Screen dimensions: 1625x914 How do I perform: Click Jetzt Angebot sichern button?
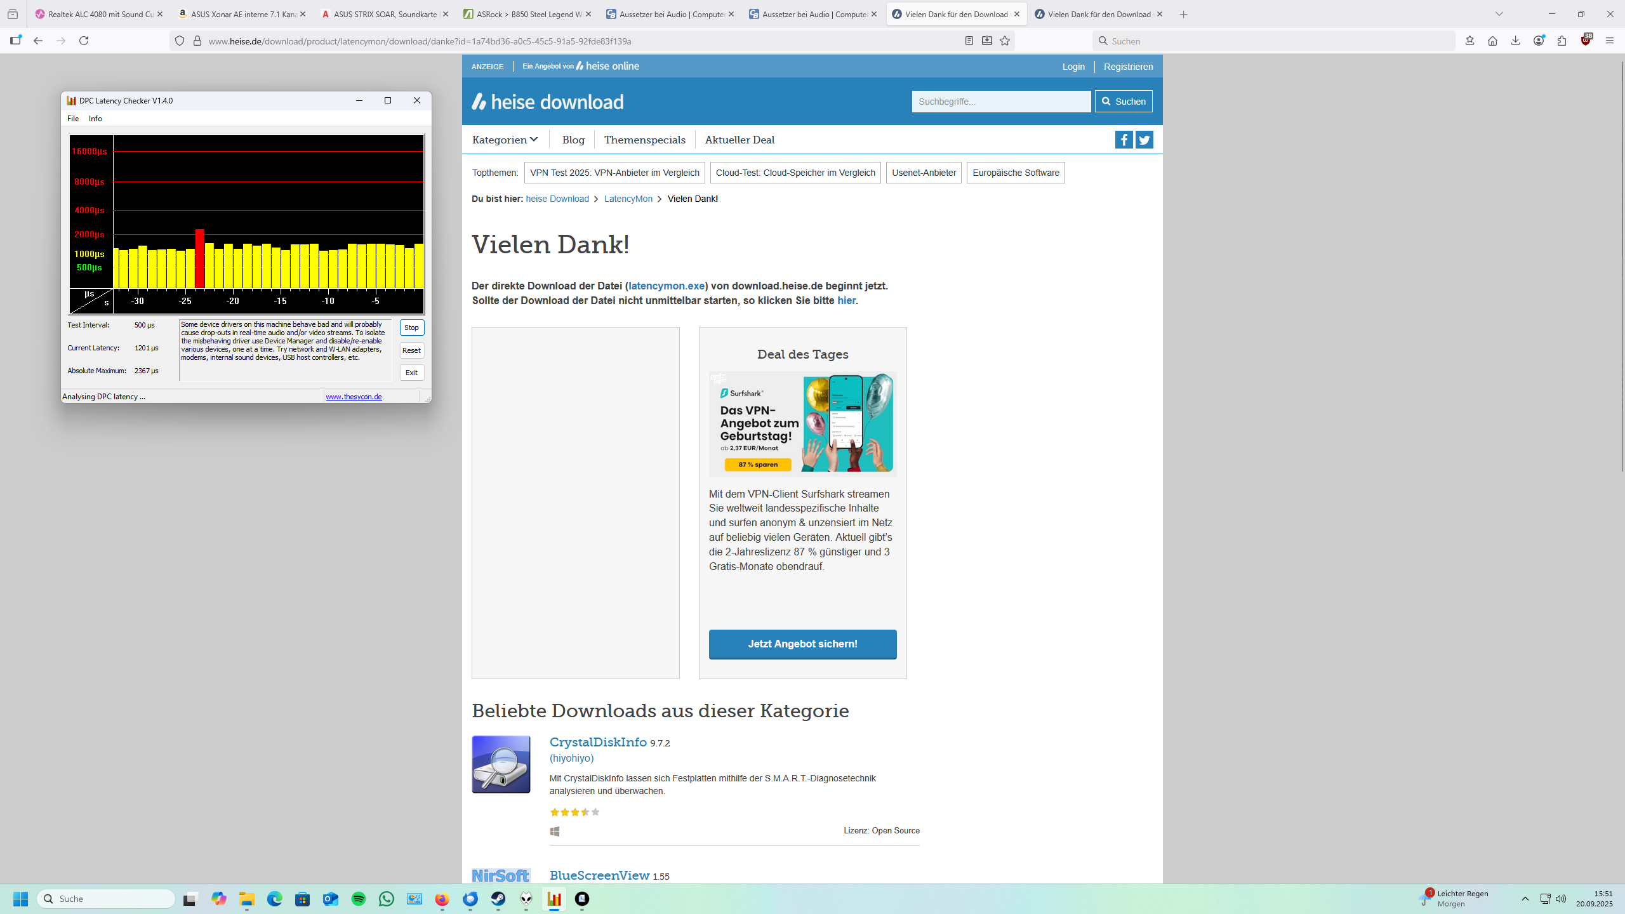[802, 644]
